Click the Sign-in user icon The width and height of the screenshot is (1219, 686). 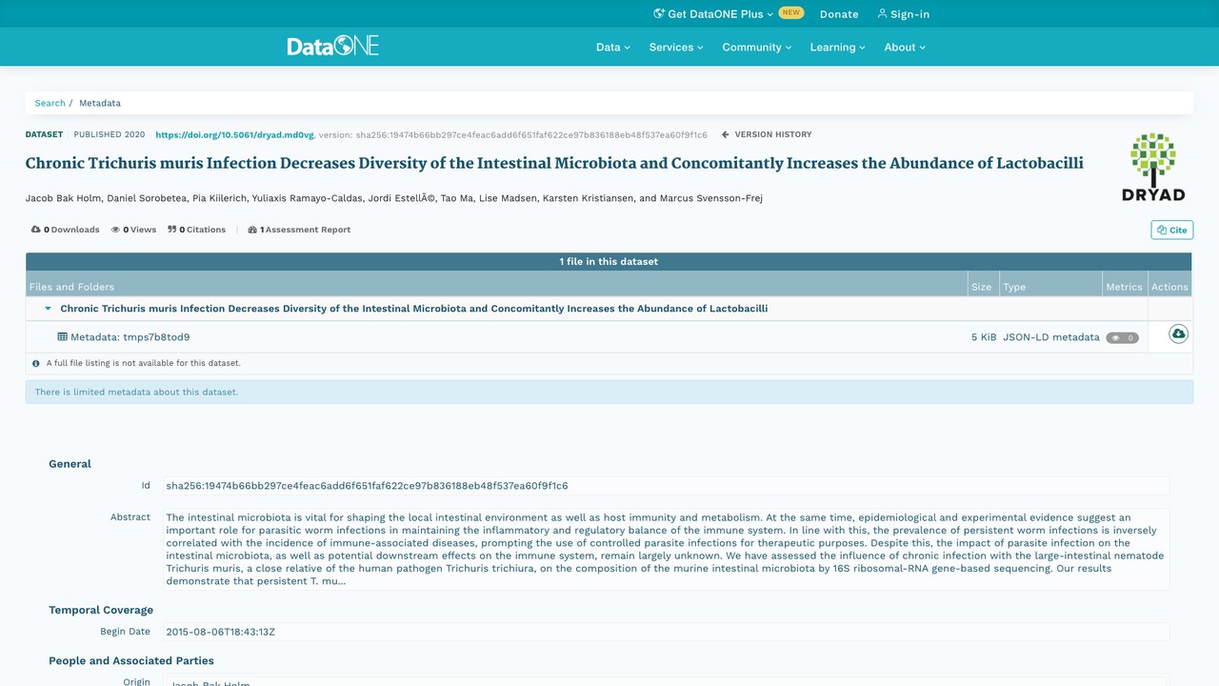click(882, 13)
